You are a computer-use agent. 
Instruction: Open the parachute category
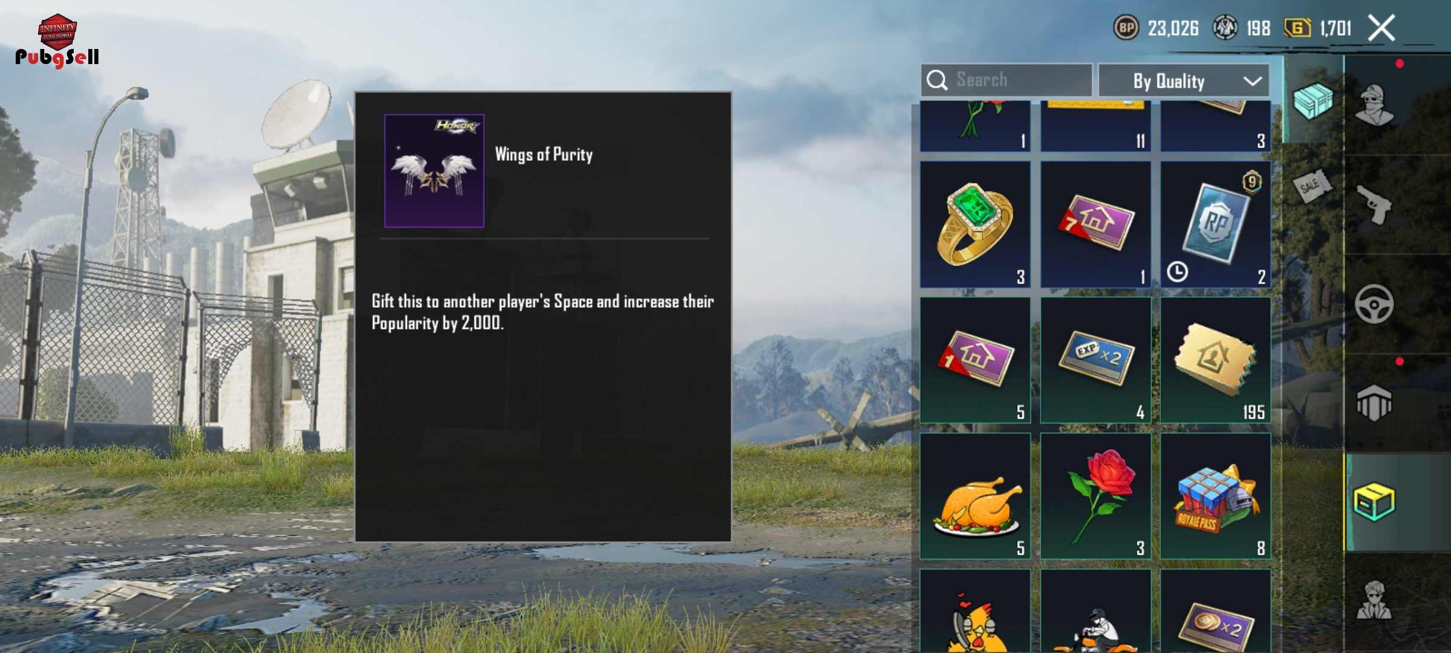point(1374,403)
